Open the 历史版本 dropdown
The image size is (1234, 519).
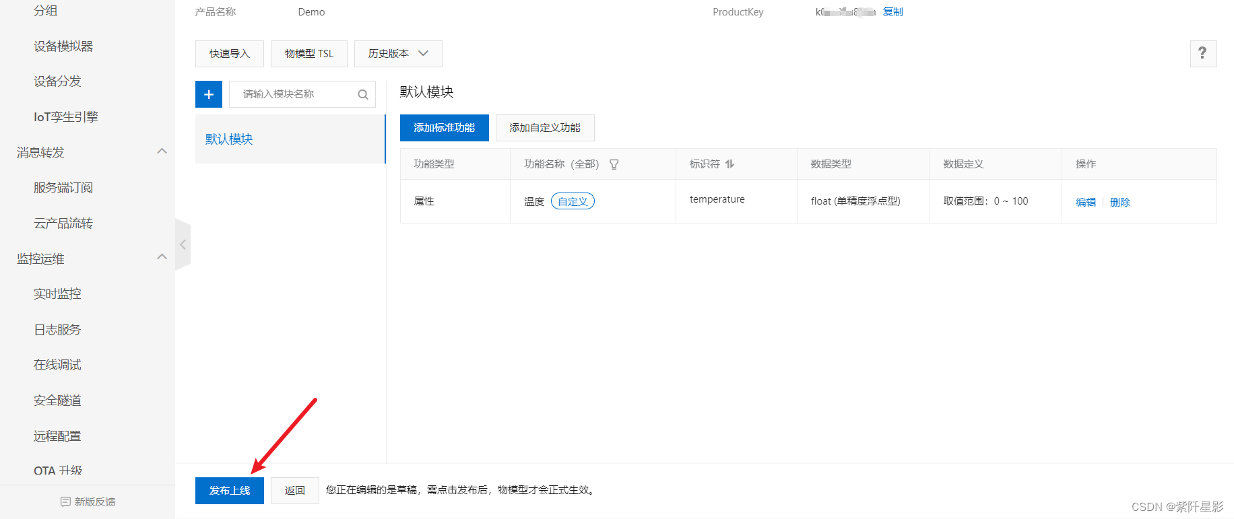tap(398, 54)
